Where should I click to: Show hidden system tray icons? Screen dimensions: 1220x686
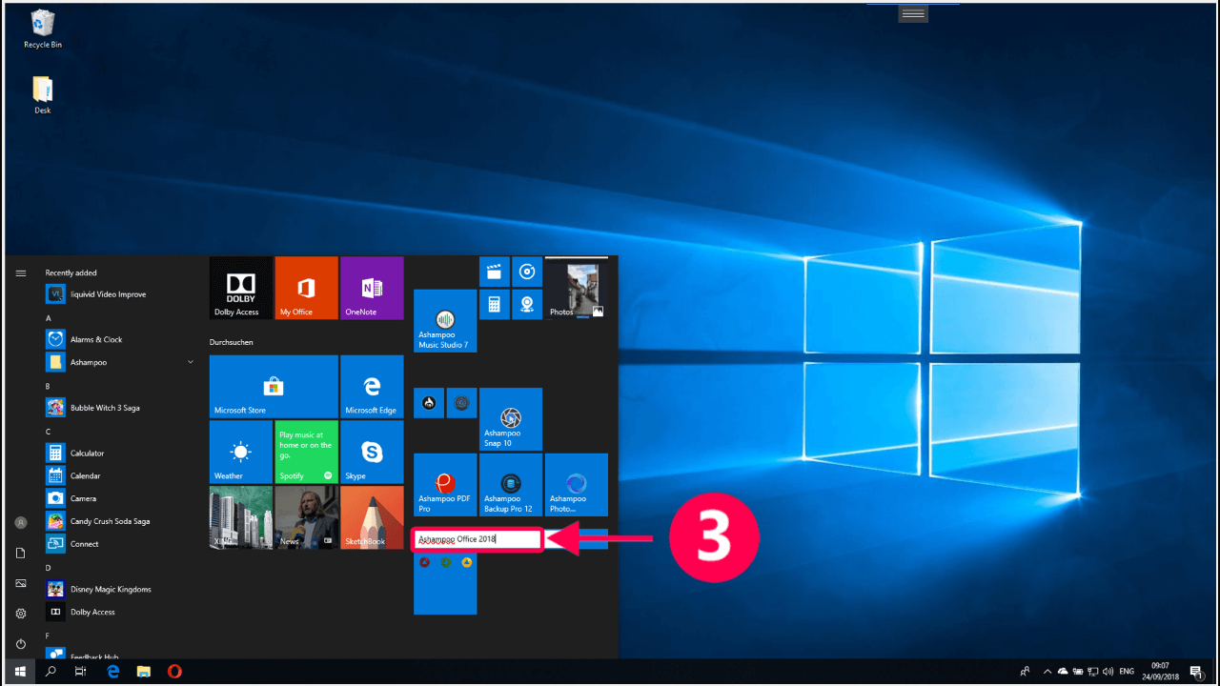click(1047, 672)
